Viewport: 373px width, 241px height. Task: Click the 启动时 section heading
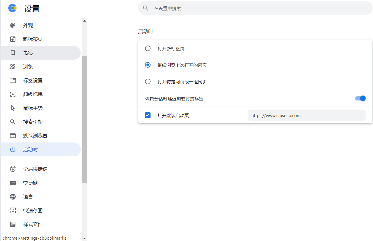146,31
